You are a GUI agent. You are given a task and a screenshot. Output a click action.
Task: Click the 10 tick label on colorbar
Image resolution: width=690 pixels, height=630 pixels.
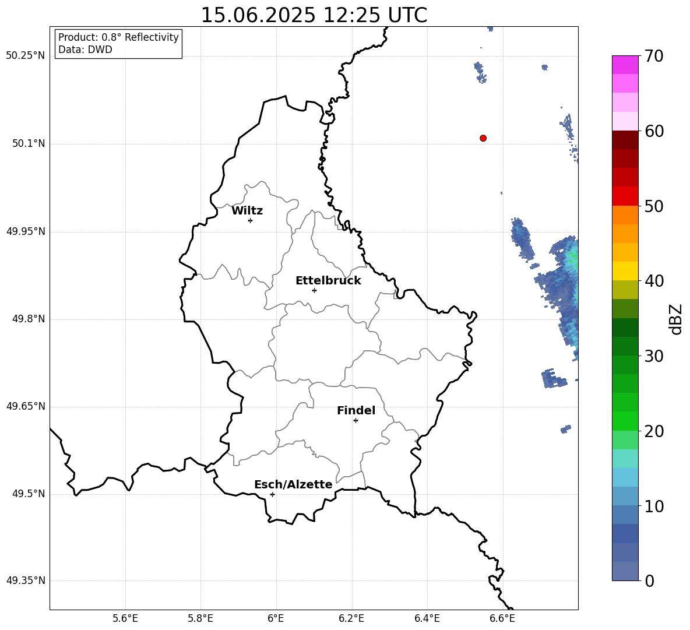click(x=654, y=506)
